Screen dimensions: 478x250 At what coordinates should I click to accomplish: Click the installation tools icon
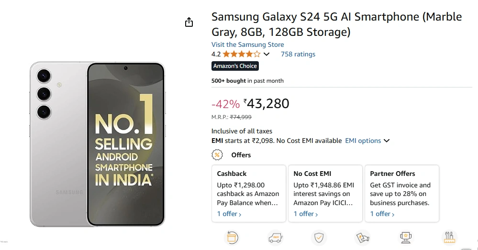click(449, 238)
